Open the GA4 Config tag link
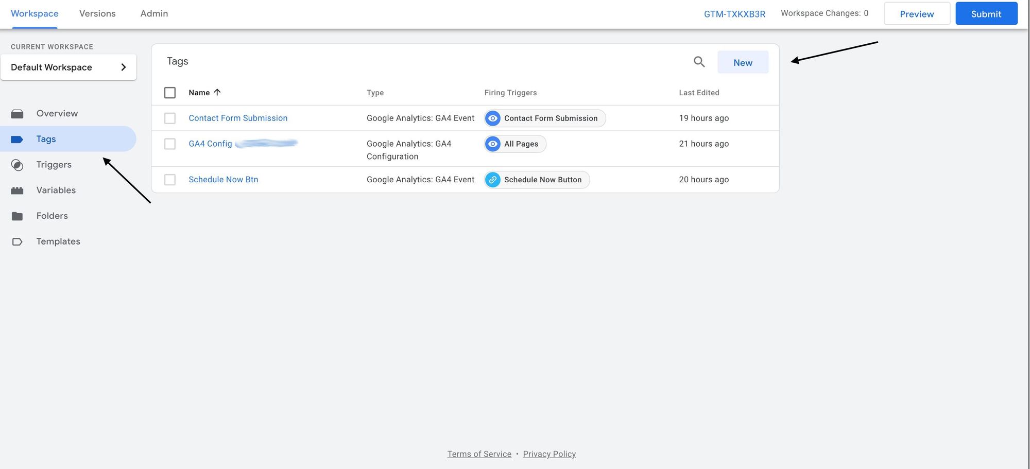Screen dimensions: 1030x469 coord(210,144)
